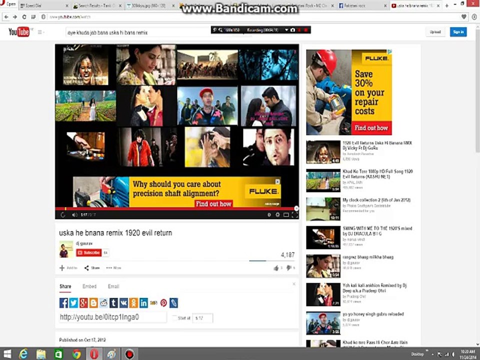Screen dimensions: 480x360
Task: Mute video with speaker icon
Action: pyautogui.click(x=74, y=215)
